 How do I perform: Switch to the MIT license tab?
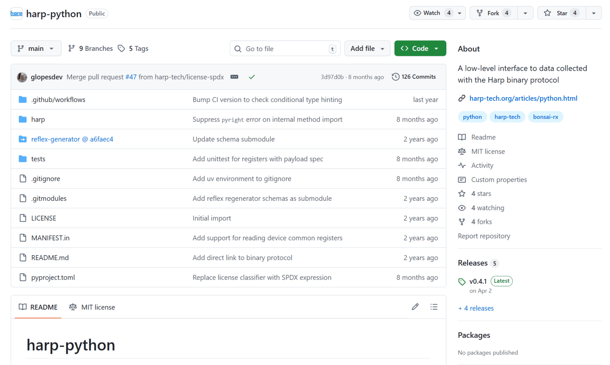click(x=92, y=307)
